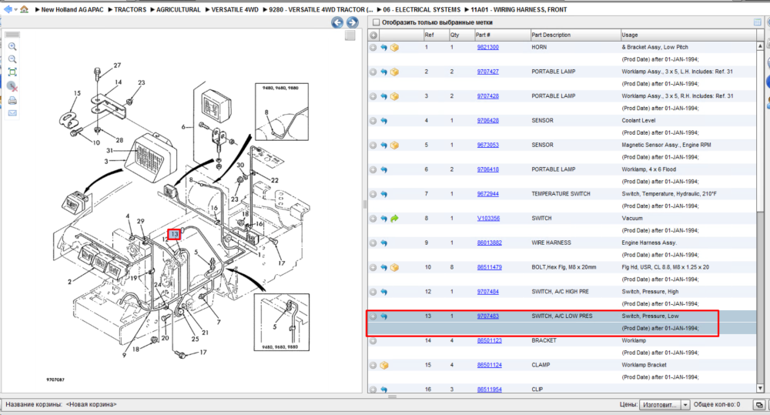
Task: Open part number 9707484 link
Action: [x=487, y=292]
